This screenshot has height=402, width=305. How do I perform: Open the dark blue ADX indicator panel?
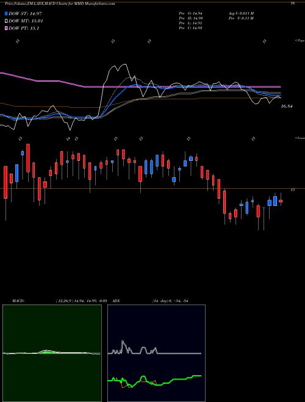(x=156, y=353)
